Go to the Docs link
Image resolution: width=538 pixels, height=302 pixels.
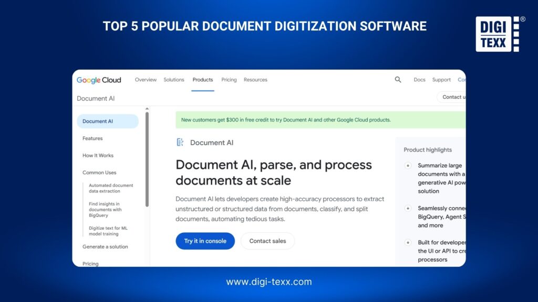(419, 80)
